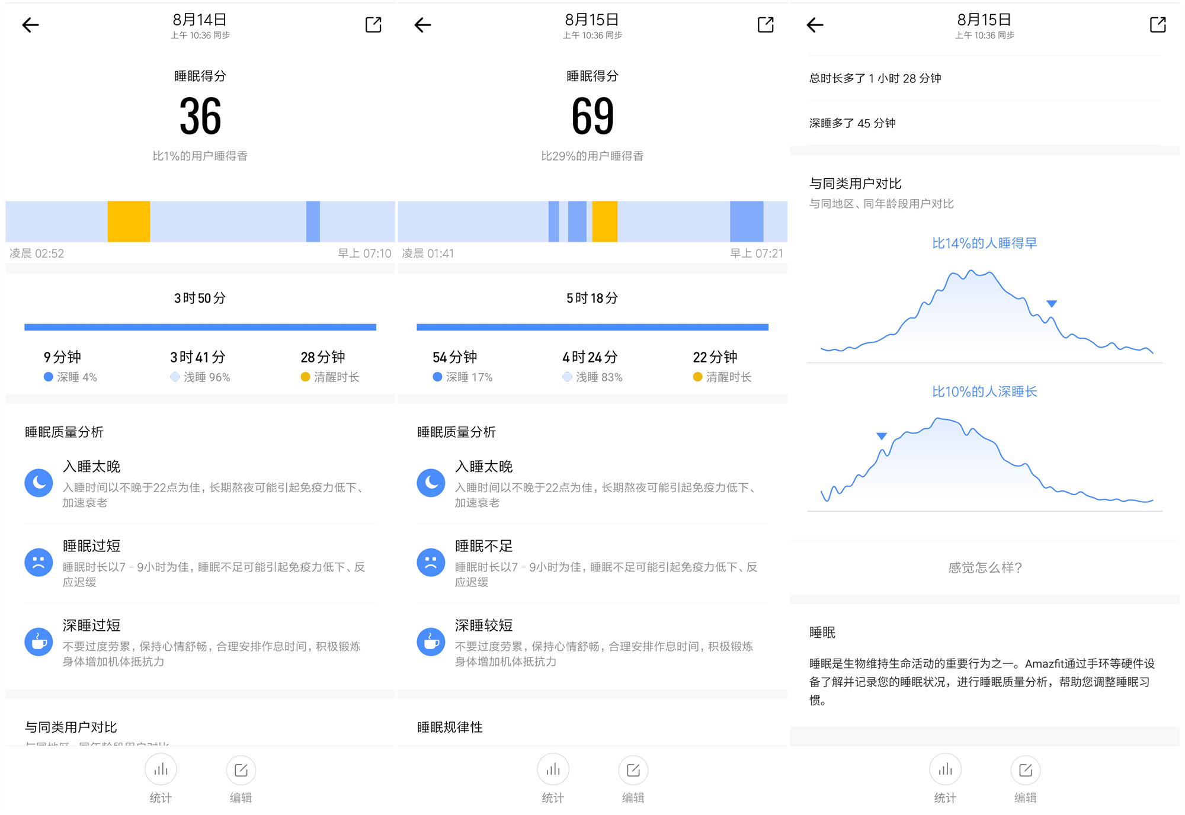Open the share icon on the August 15 report
1185x815 pixels.
[765, 25]
